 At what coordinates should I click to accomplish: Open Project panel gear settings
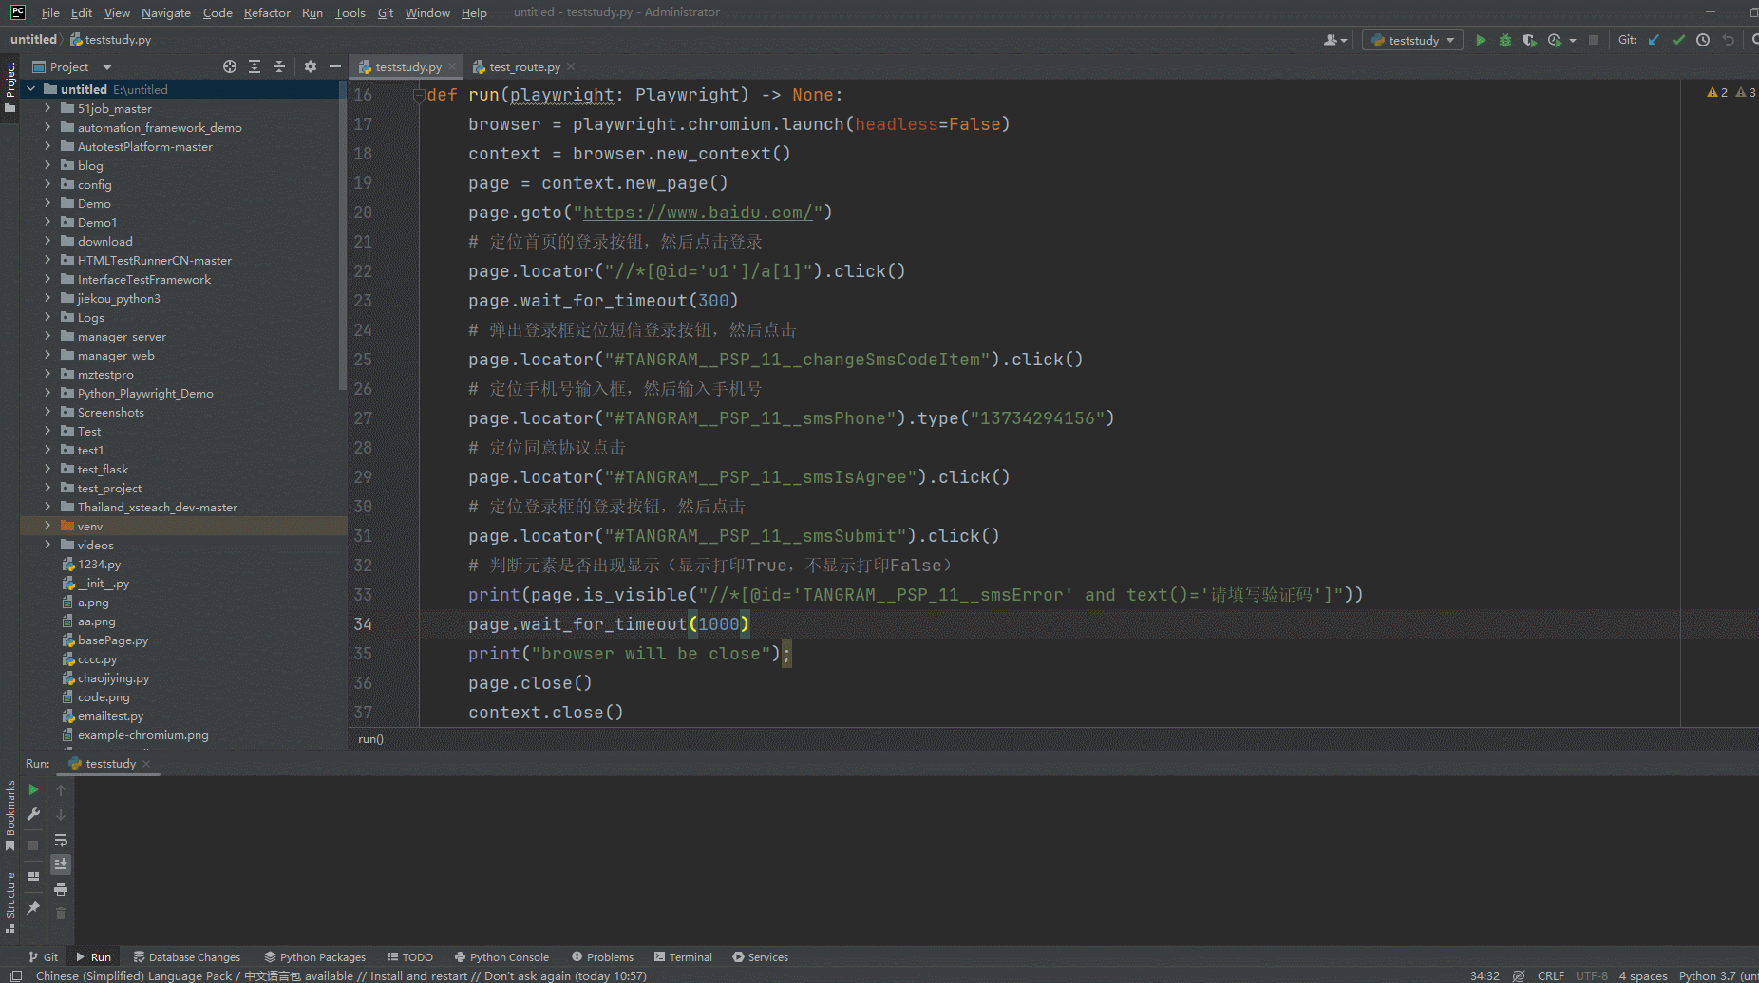tap(310, 66)
